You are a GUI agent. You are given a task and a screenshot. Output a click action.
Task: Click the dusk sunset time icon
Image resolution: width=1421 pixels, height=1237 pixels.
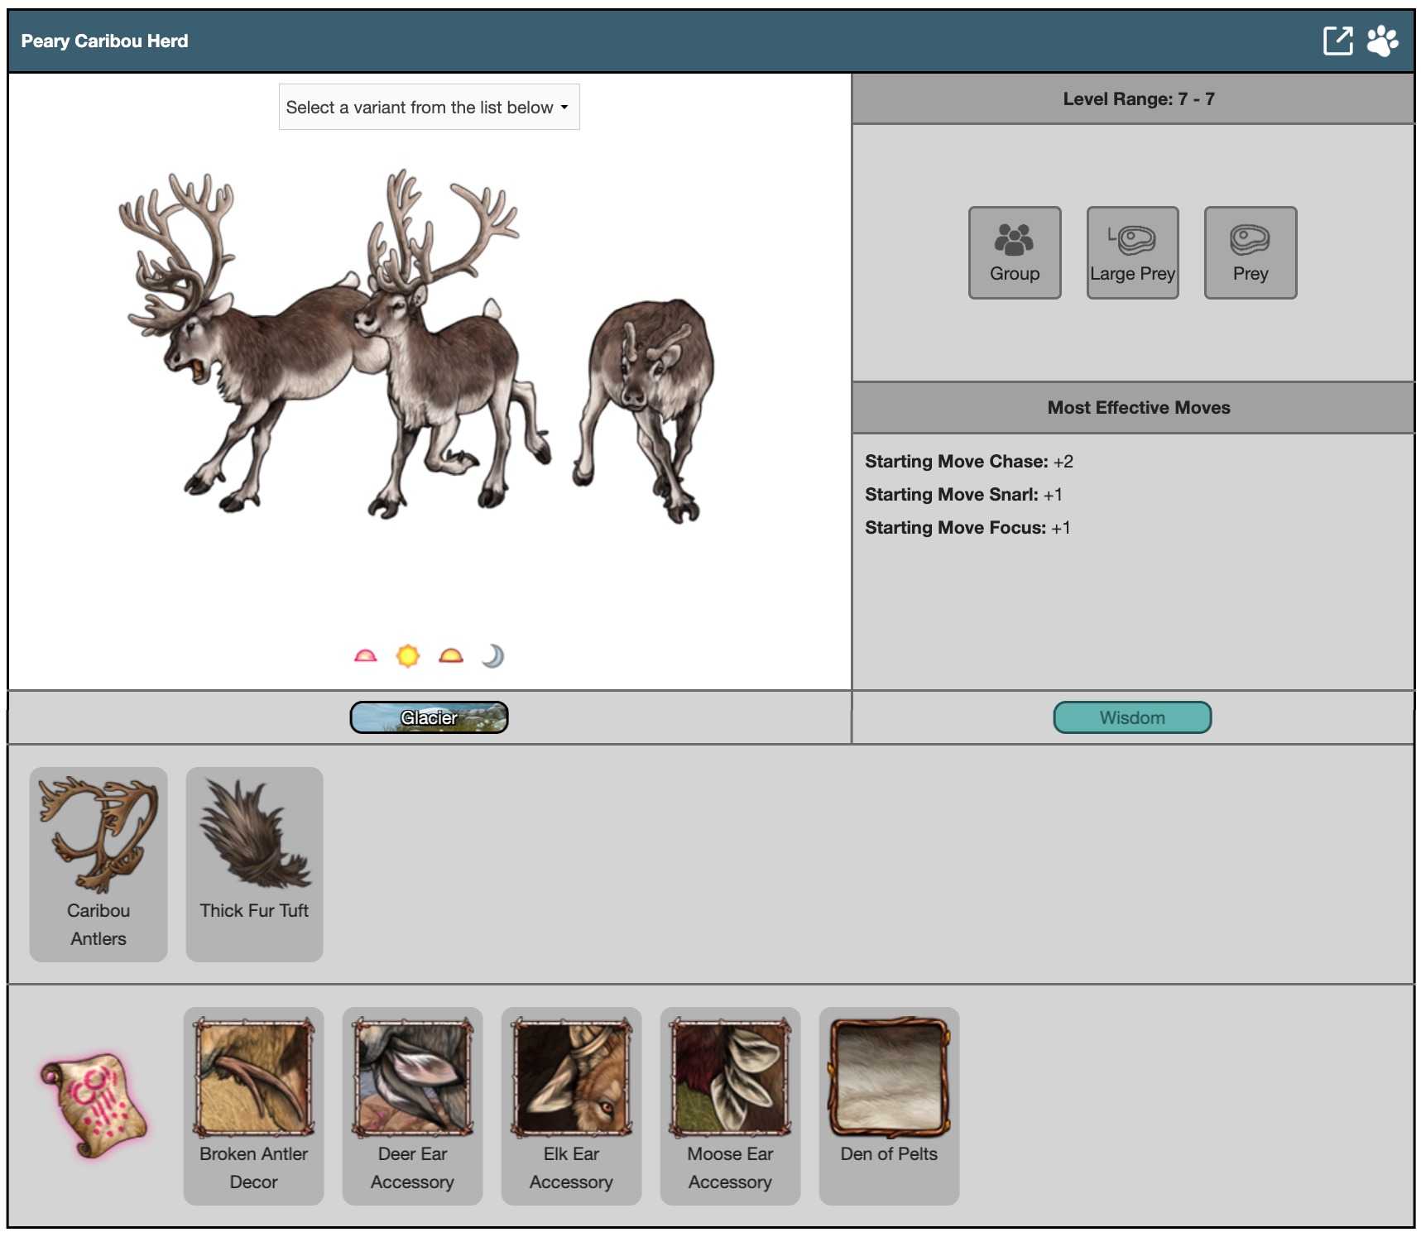pos(451,656)
